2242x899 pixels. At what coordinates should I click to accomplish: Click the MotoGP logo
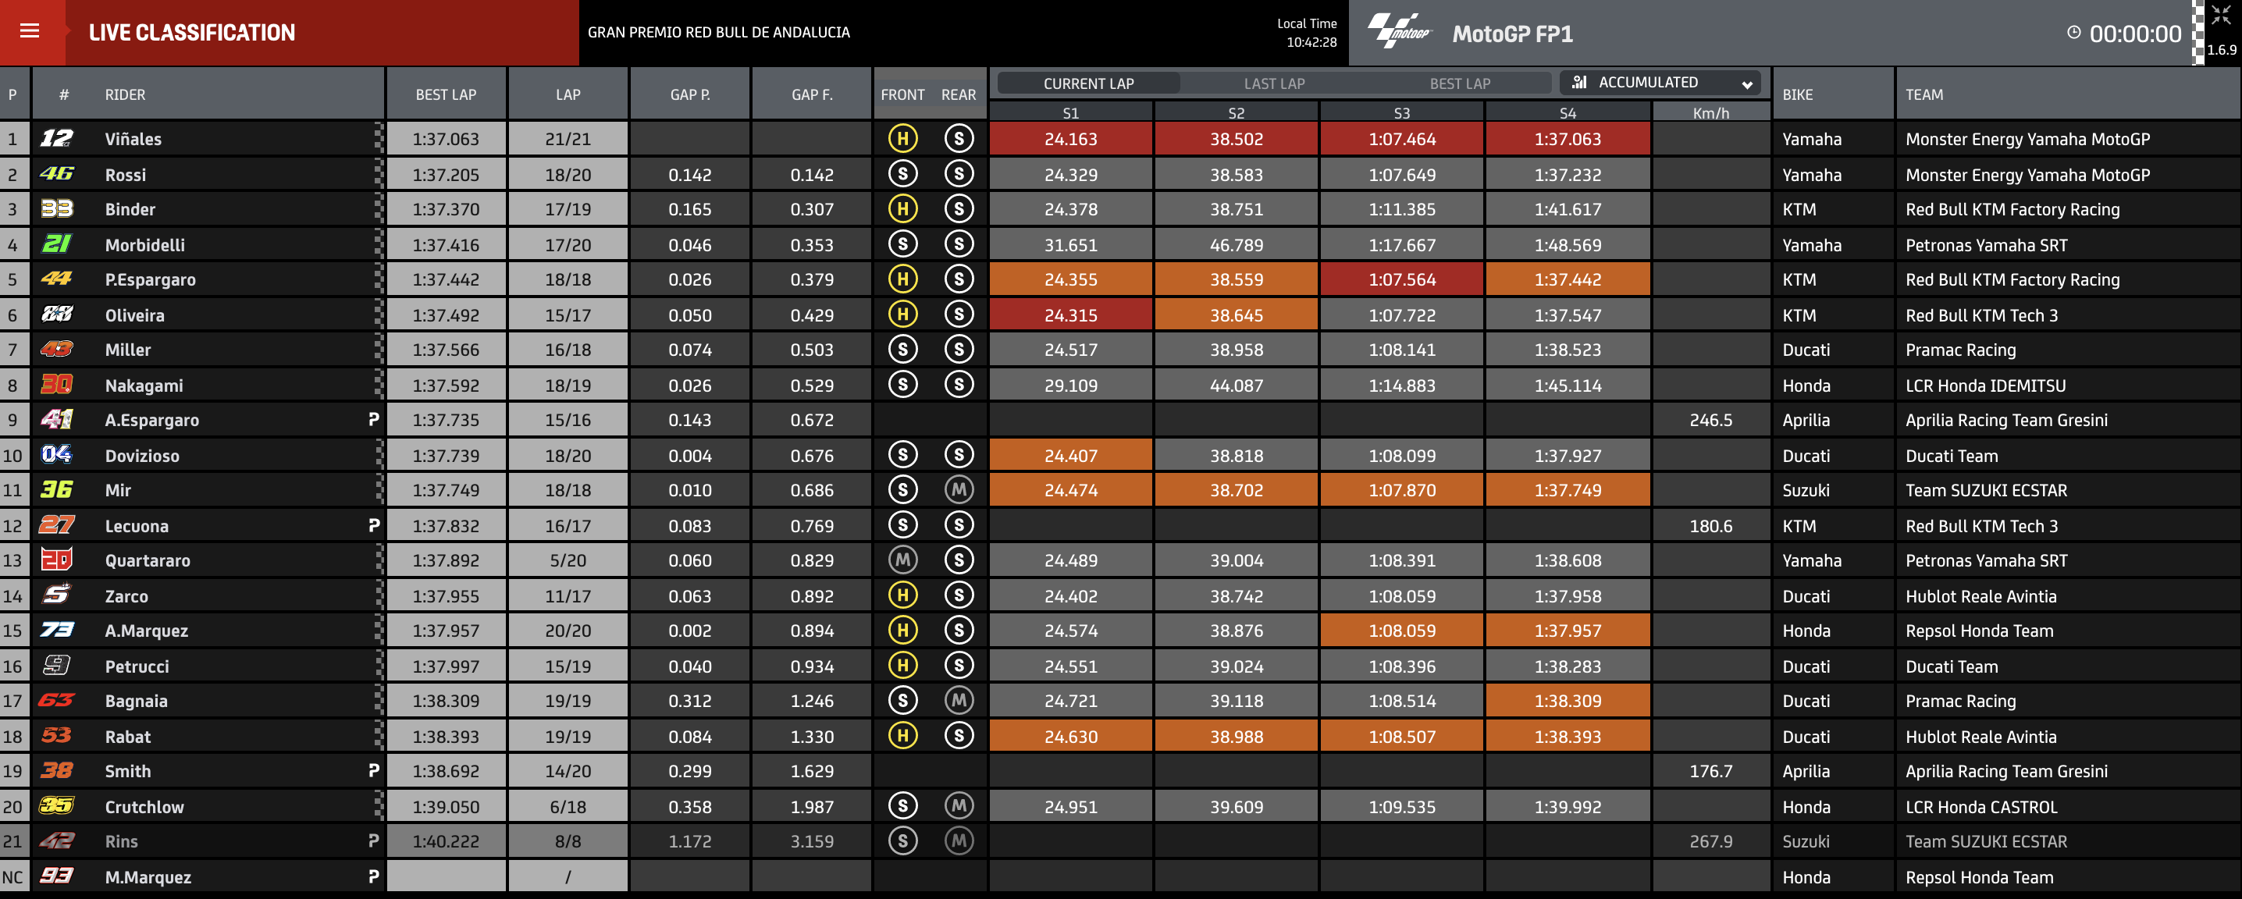(1399, 31)
